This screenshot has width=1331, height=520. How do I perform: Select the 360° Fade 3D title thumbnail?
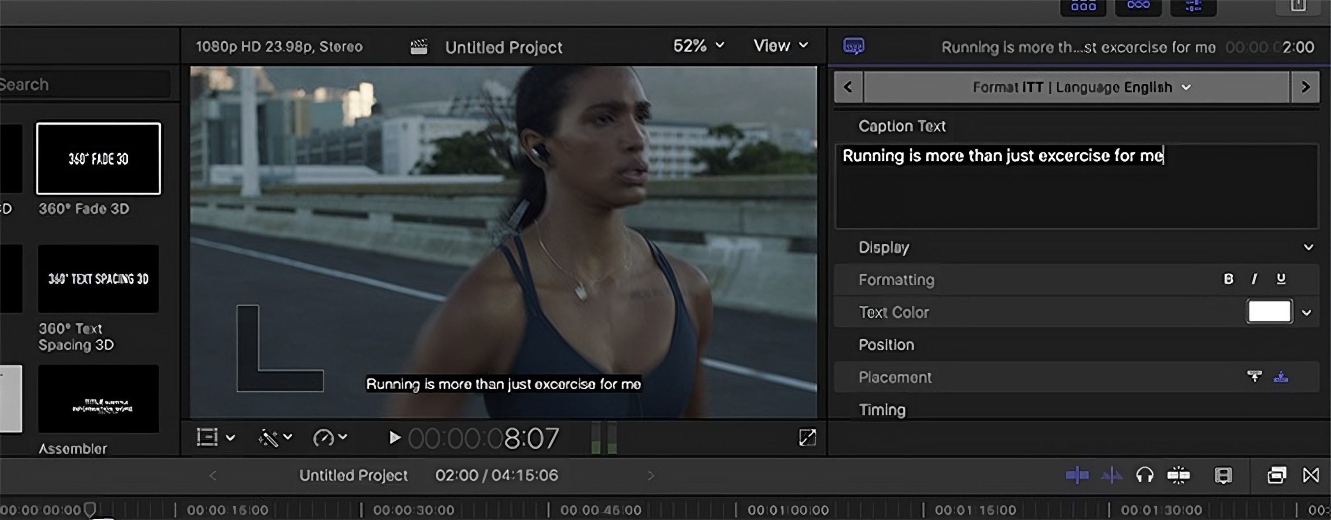98,159
